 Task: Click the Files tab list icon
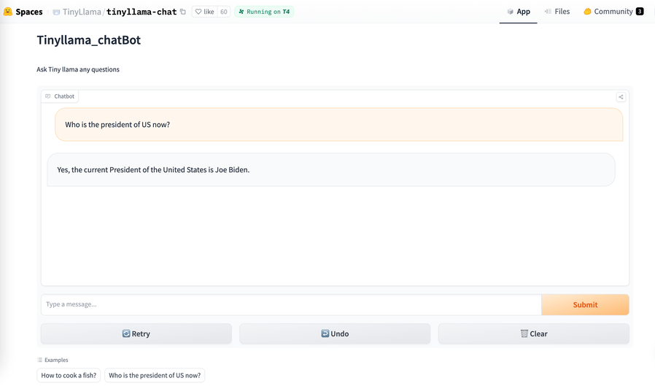tap(548, 11)
